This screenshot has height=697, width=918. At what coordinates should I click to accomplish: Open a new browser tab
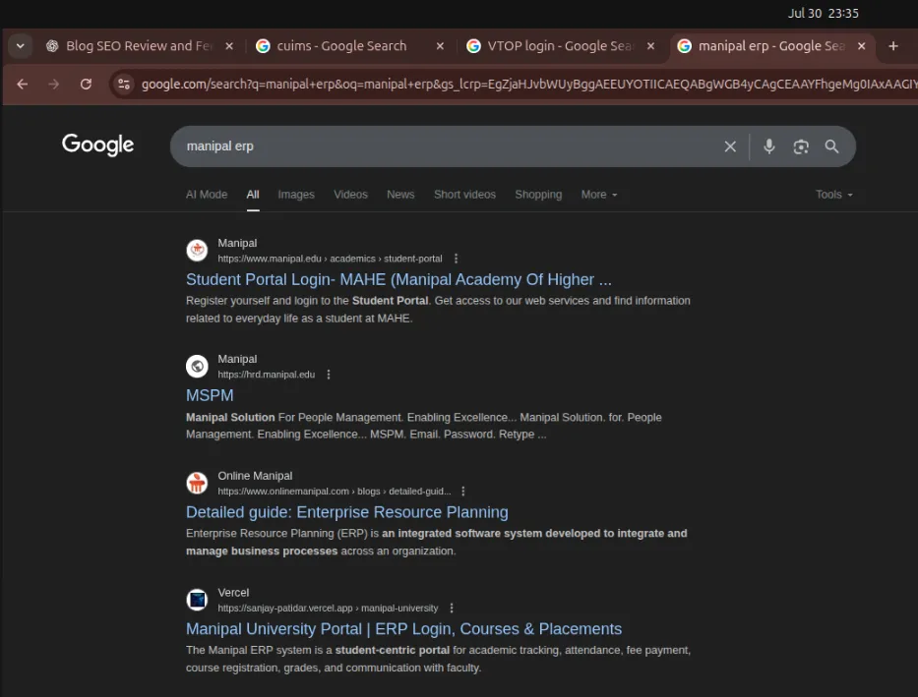point(892,45)
